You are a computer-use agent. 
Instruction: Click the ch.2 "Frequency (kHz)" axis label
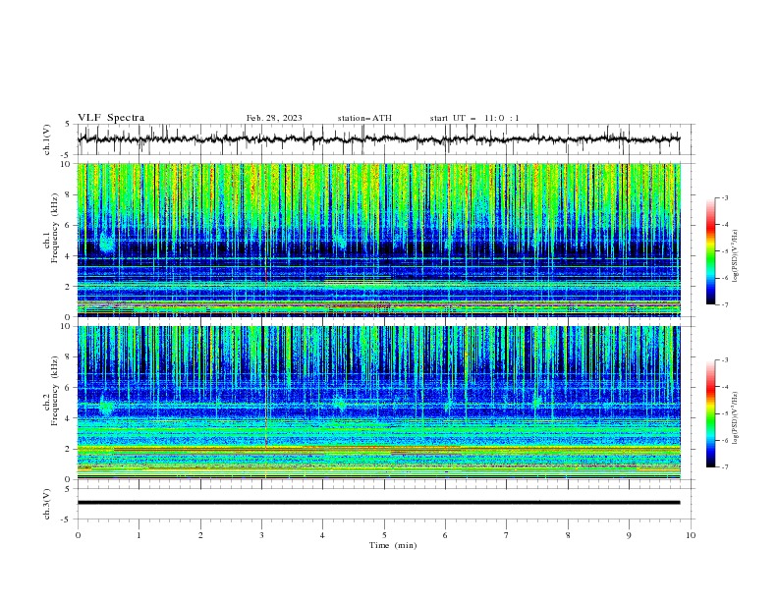[54, 390]
